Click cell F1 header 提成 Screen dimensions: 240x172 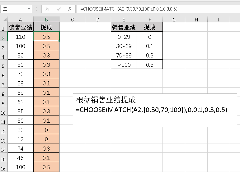[x=150, y=27]
